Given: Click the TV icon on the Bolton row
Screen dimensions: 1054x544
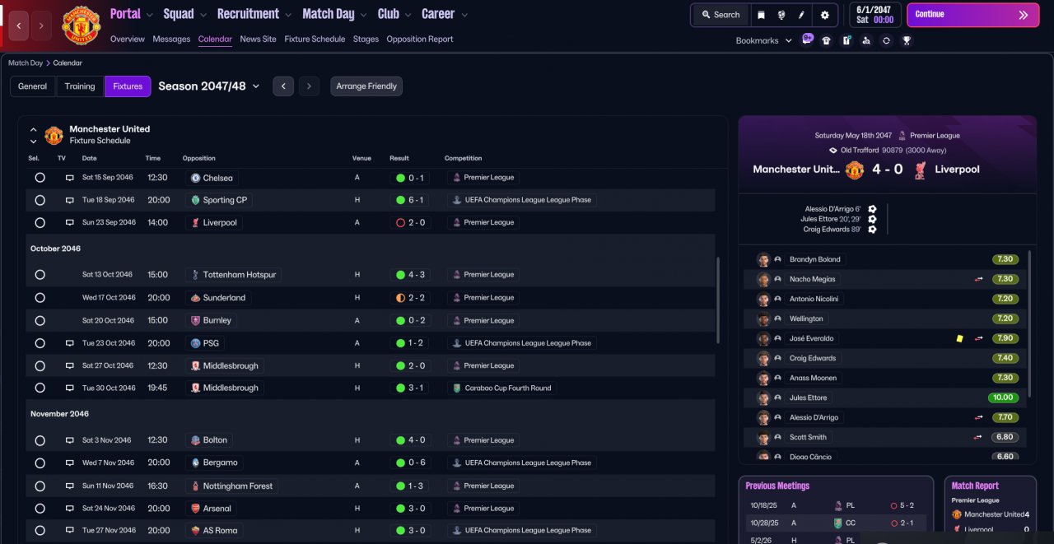Looking at the screenshot, I should click(x=70, y=440).
